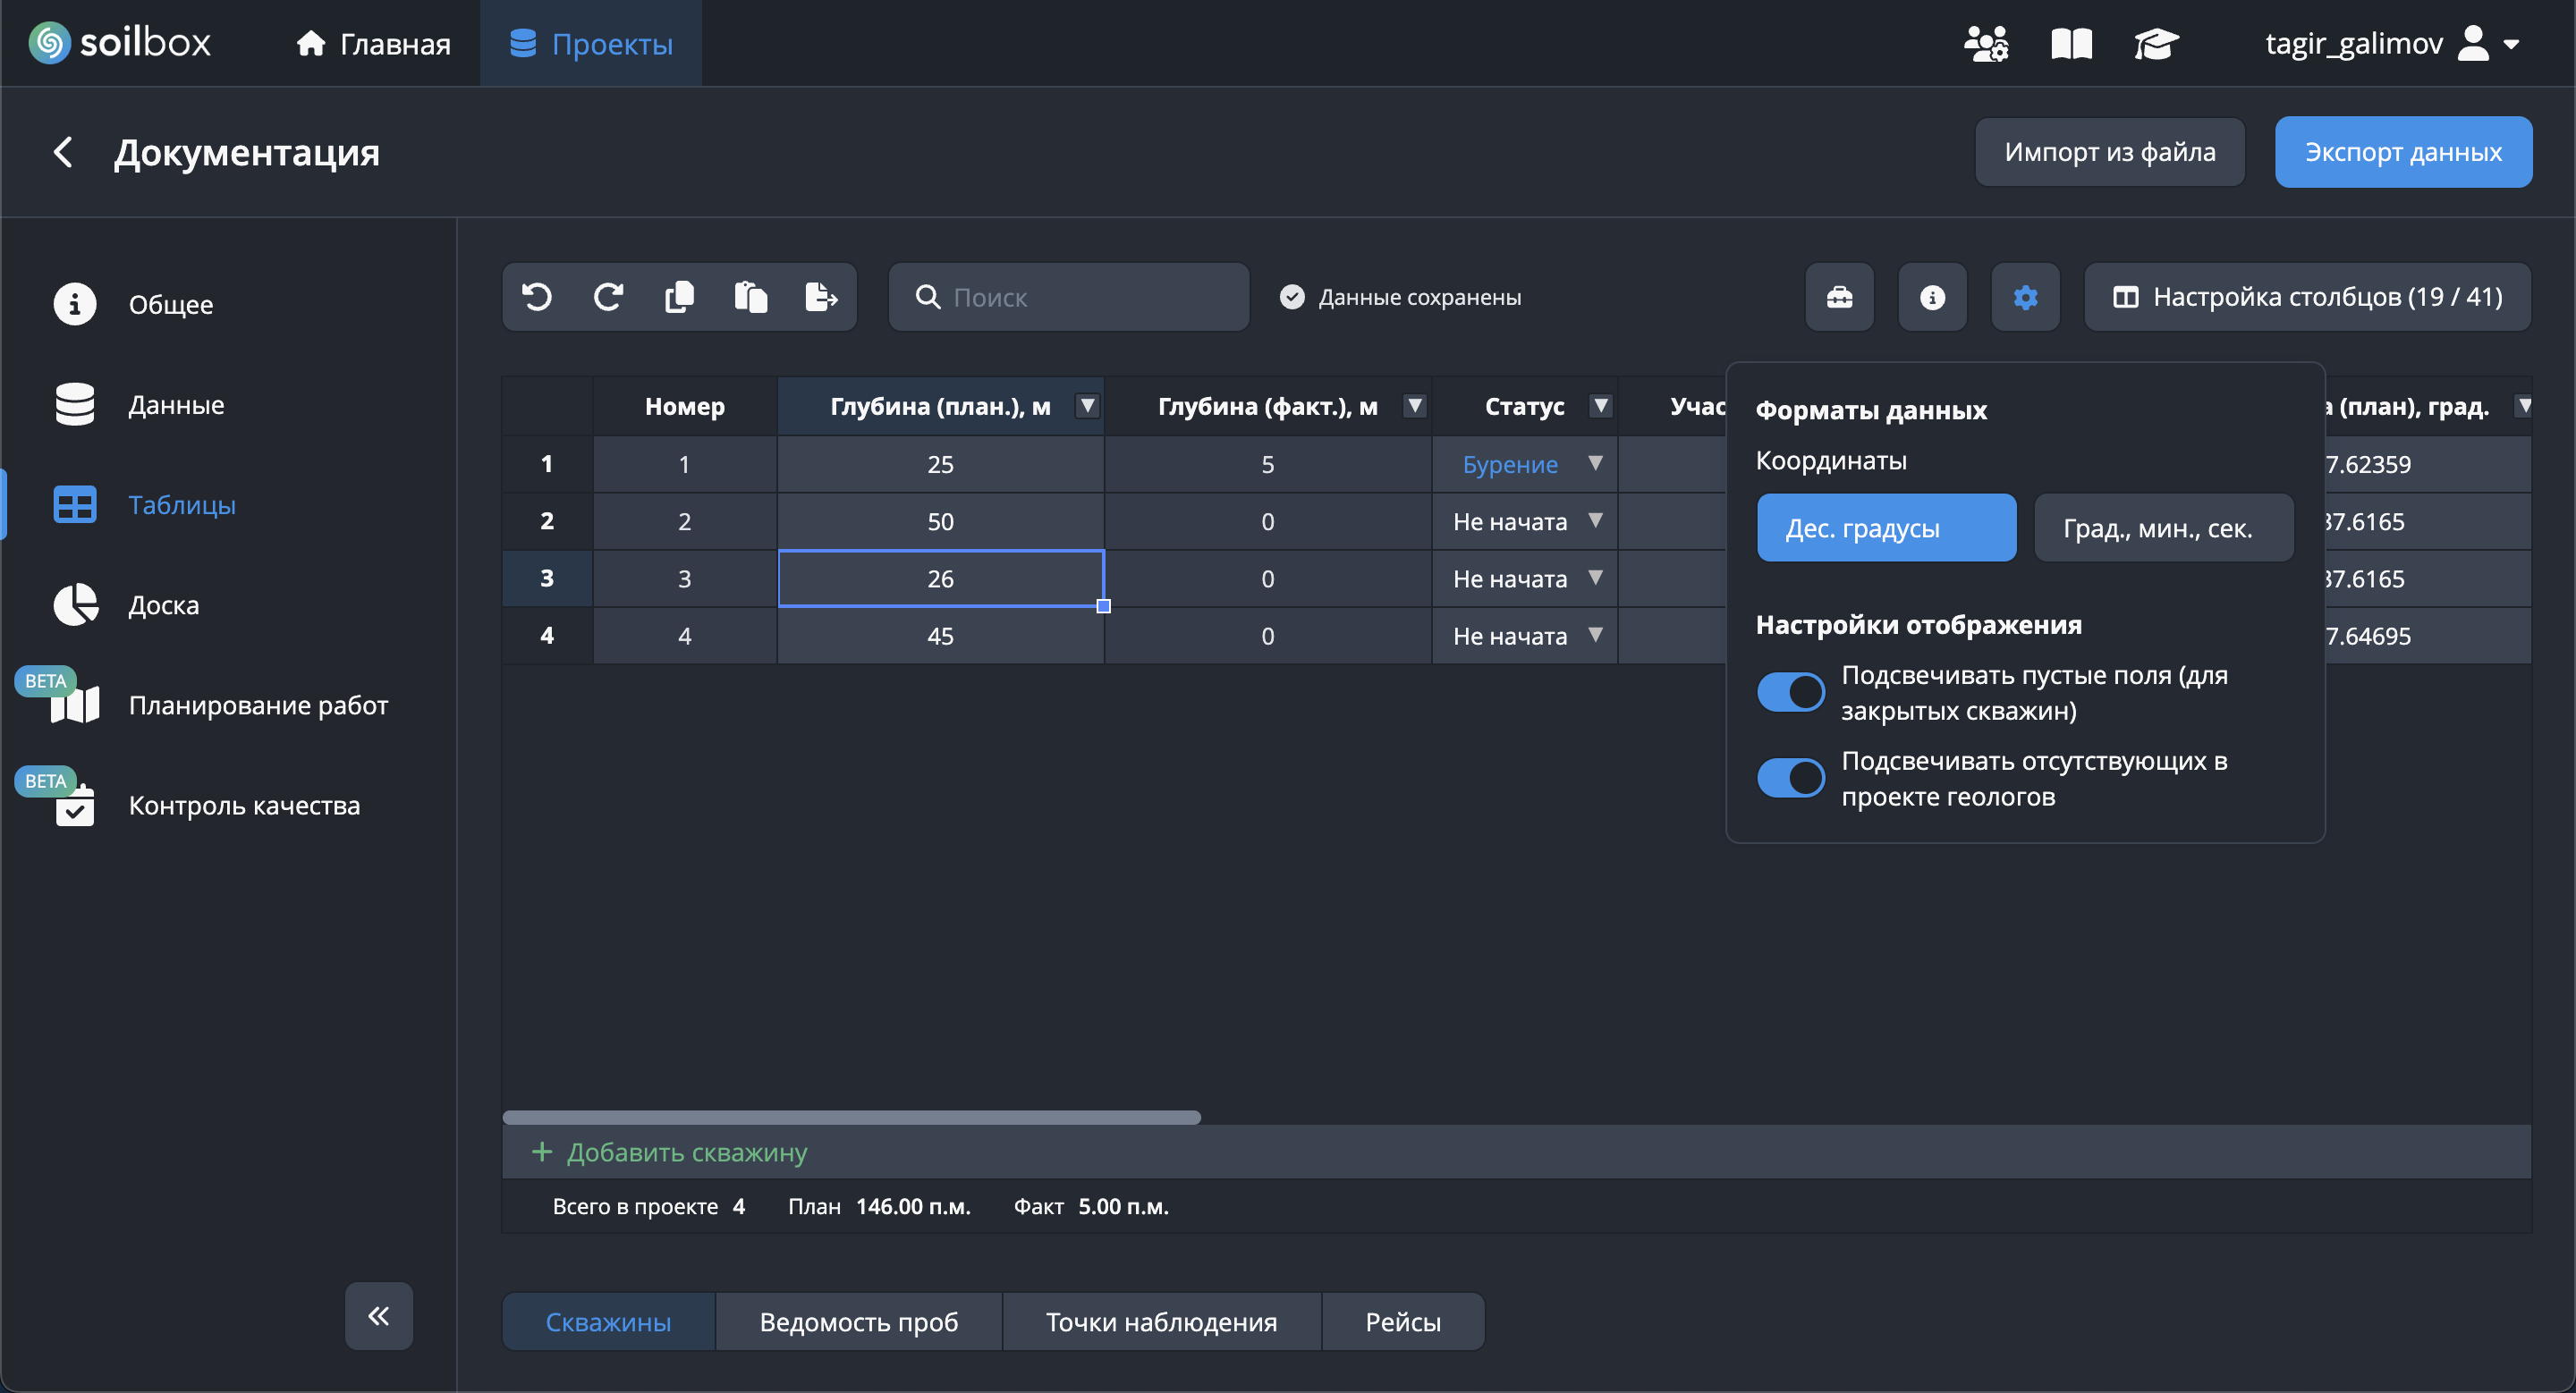Screen dimensions: 2576x1393
Task: Toggle highlighting empty fields for closed wells
Action: pos(1790,691)
